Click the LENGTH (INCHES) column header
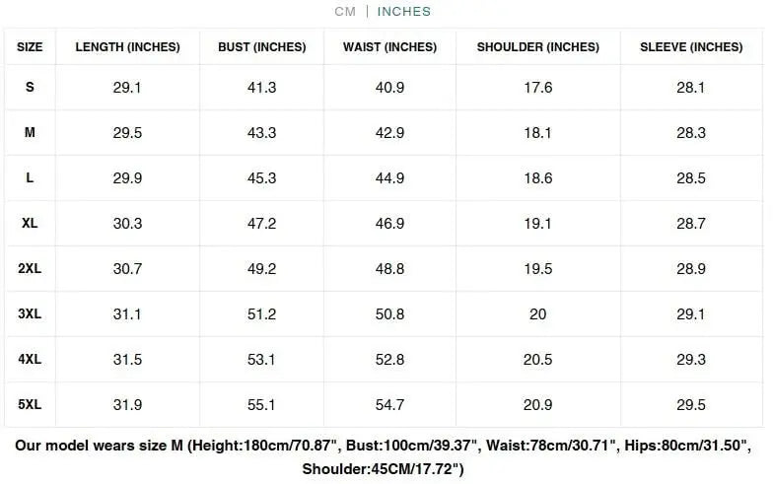 pos(127,47)
